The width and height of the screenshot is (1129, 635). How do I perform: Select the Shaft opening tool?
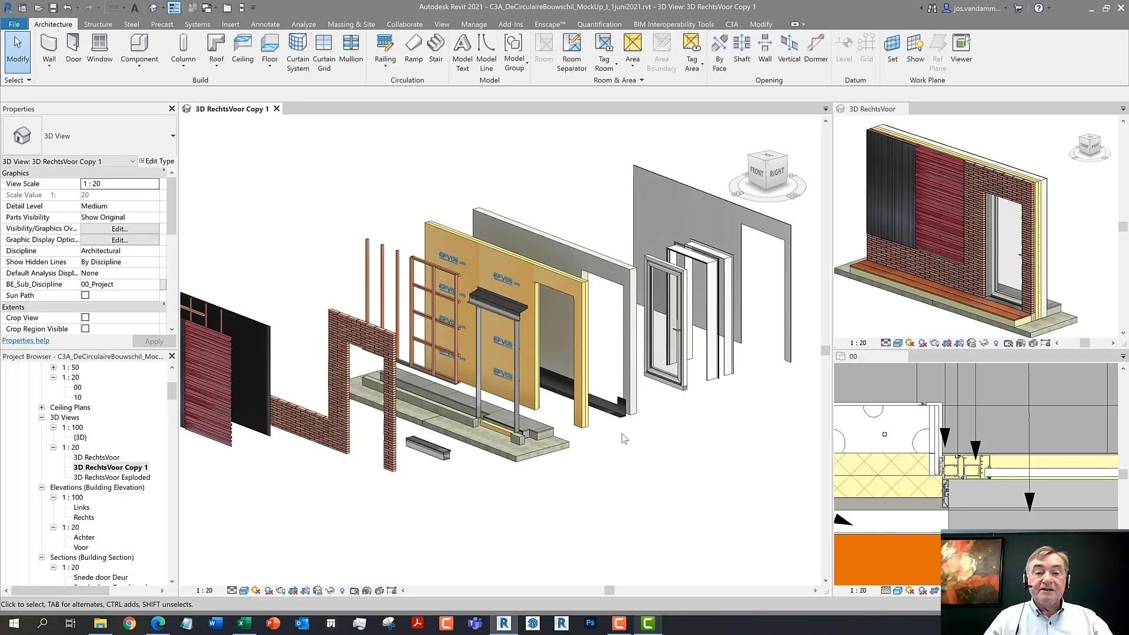(x=741, y=48)
